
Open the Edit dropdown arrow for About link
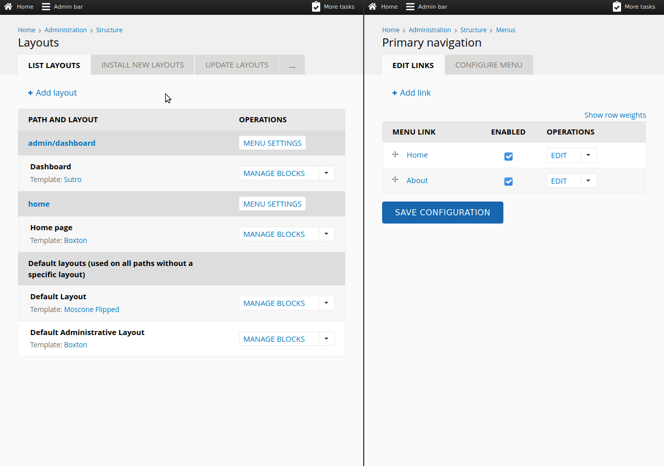tap(589, 181)
